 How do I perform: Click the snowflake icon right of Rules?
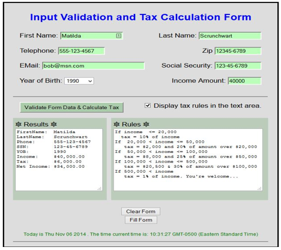point(147,124)
